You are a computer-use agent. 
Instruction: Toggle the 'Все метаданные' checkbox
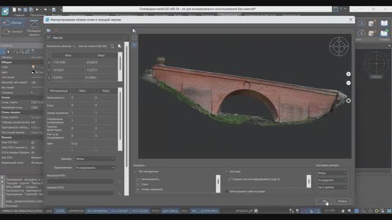tap(136, 171)
